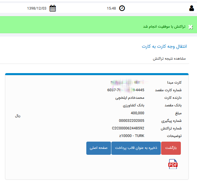Click the amount value 400,000

(137, 113)
